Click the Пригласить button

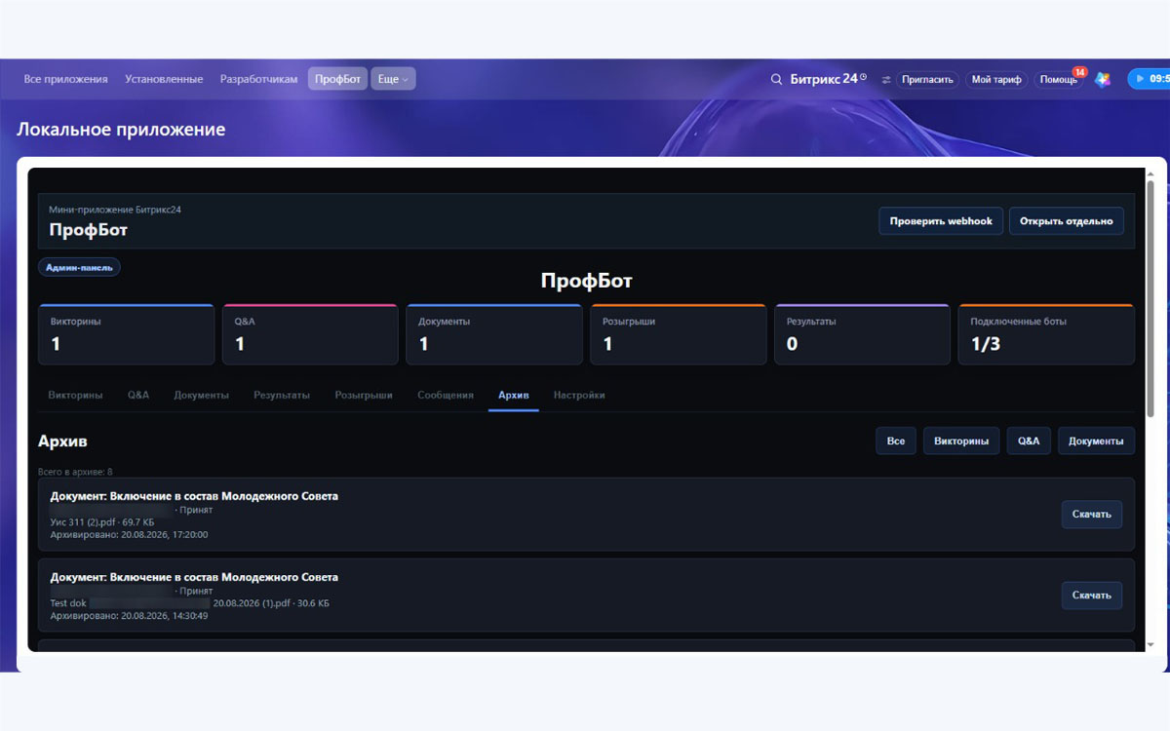927,80
